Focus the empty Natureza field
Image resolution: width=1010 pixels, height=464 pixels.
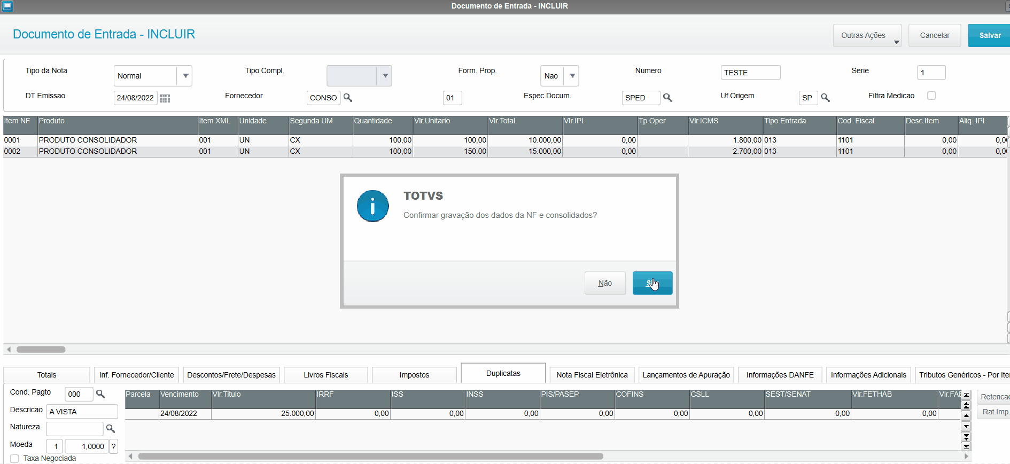(74, 429)
